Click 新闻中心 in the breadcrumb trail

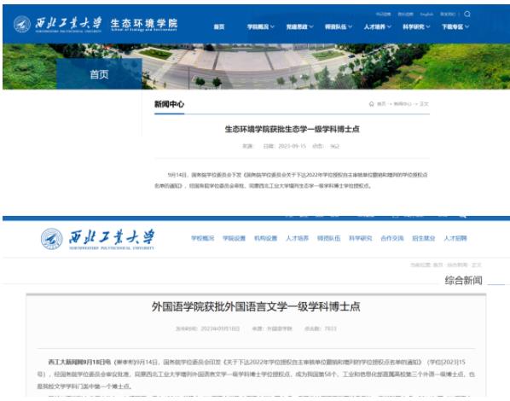click(x=403, y=104)
